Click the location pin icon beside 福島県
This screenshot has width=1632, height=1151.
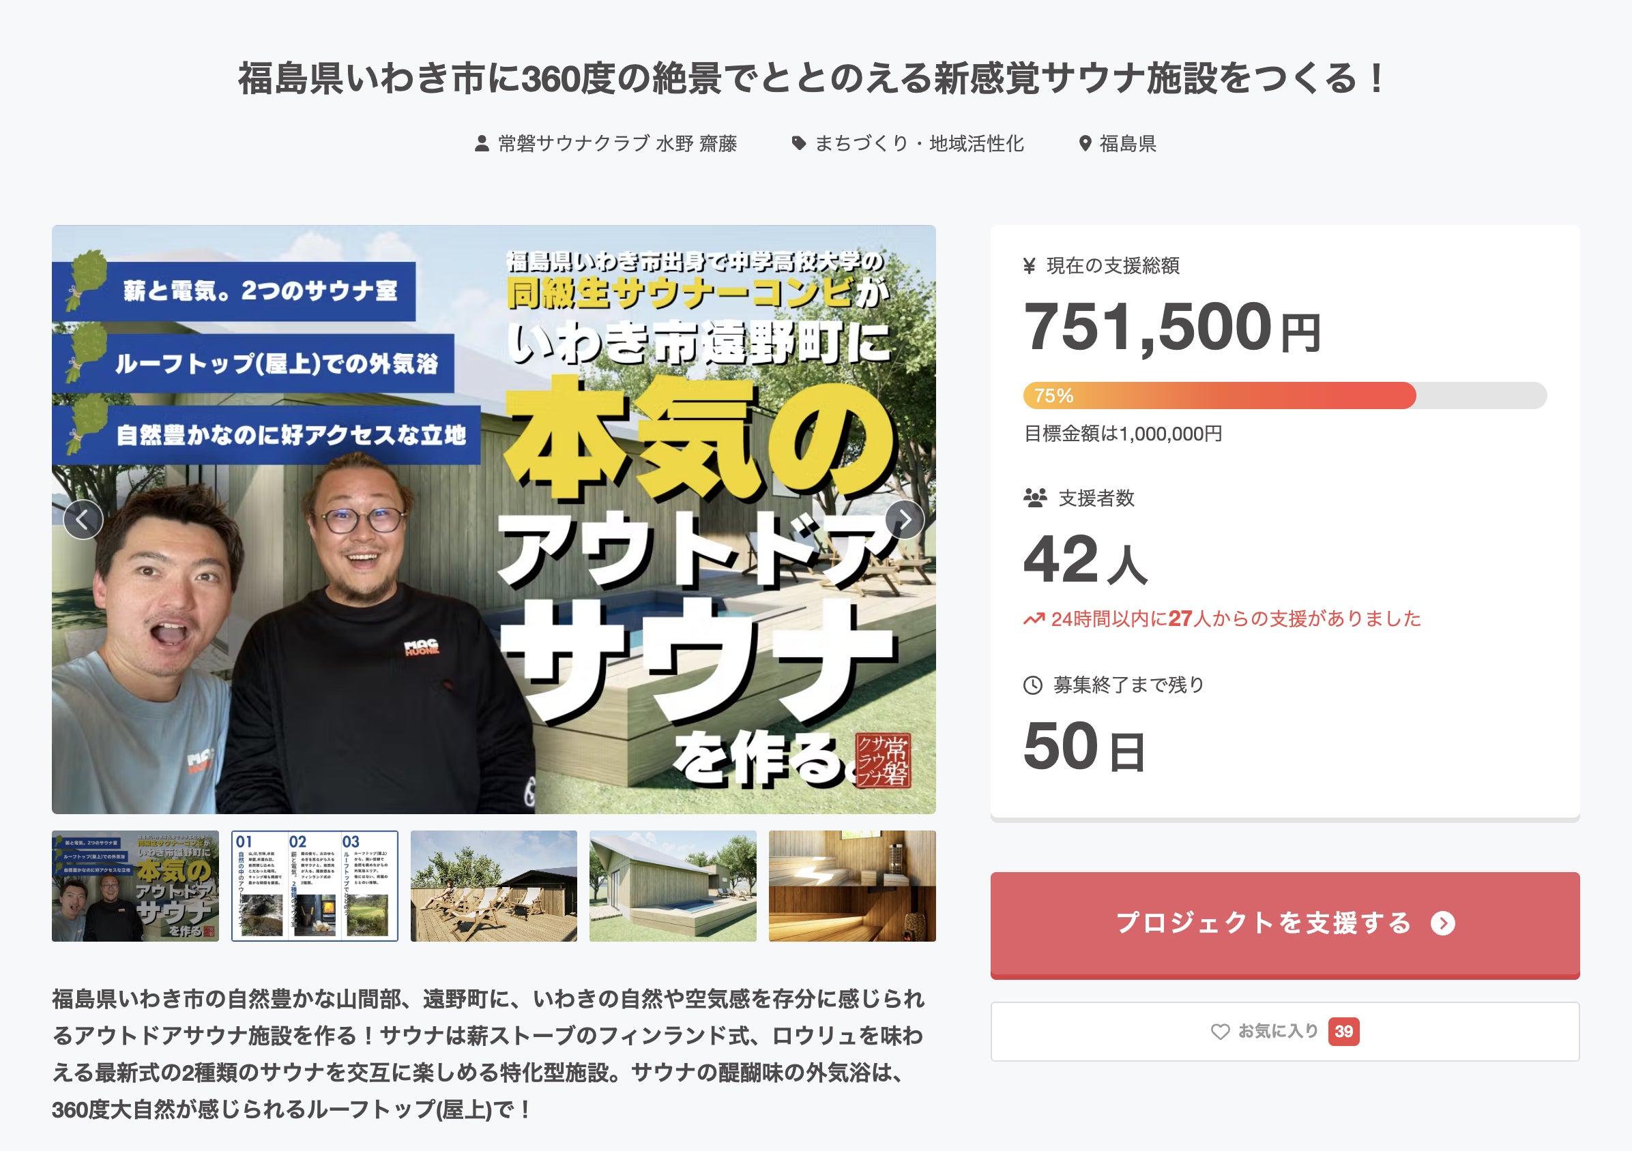click(x=1085, y=143)
